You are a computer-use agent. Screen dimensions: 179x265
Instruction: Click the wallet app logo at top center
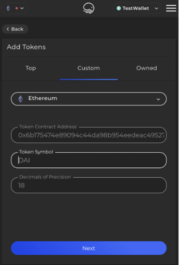point(89,8)
